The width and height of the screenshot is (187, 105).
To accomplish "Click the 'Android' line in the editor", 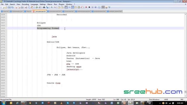I will click(x=71, y=56).
